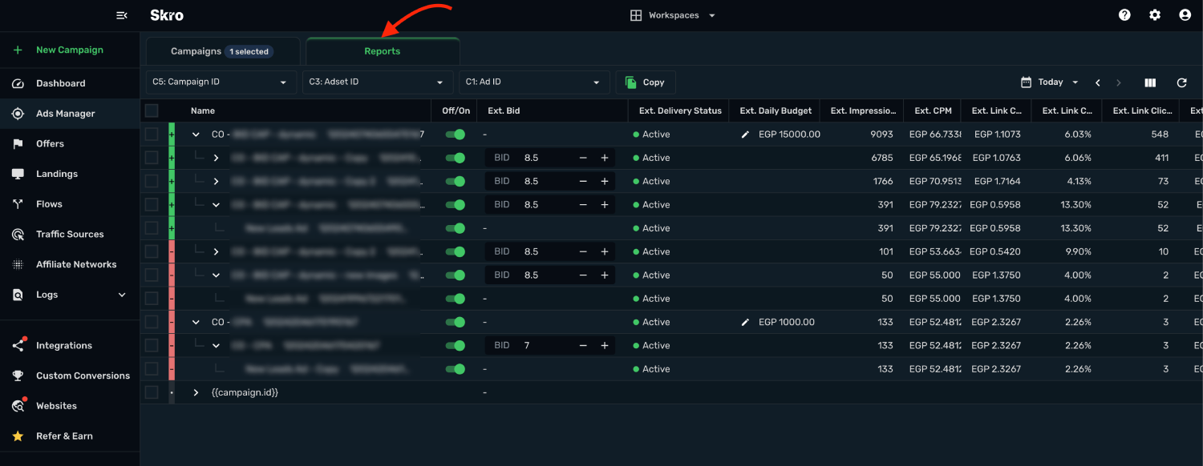Image resolution: width=1203 pixels, height=466 pixels.
Task: Expand the {{campaign.id}} row
Action: pyautogui.click(x=196, y=392)
